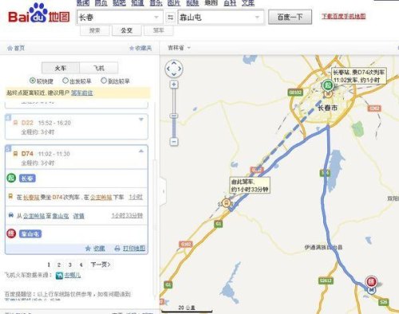This screenshot has height=314, width=399.
Task: Switch to the 火车 train tab
Action: [61, 68]
